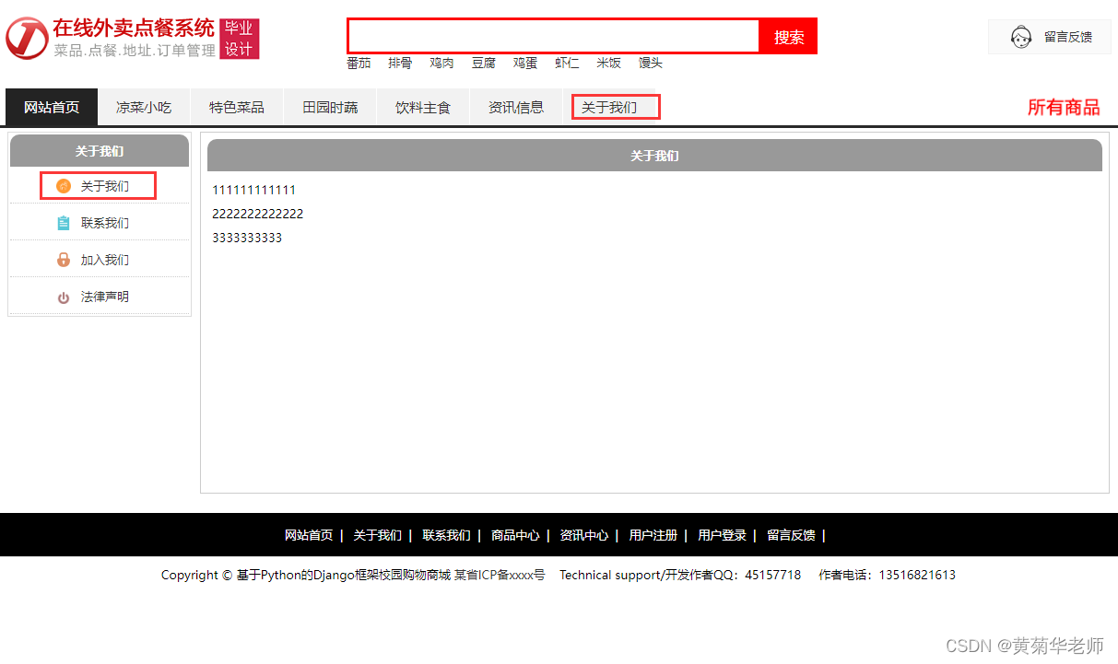Image resolution: width=1118 pixels, height=664 pixels.
Task: Click the orange icon beside sidebar 关于我们
Action: (x=64, y=186)
